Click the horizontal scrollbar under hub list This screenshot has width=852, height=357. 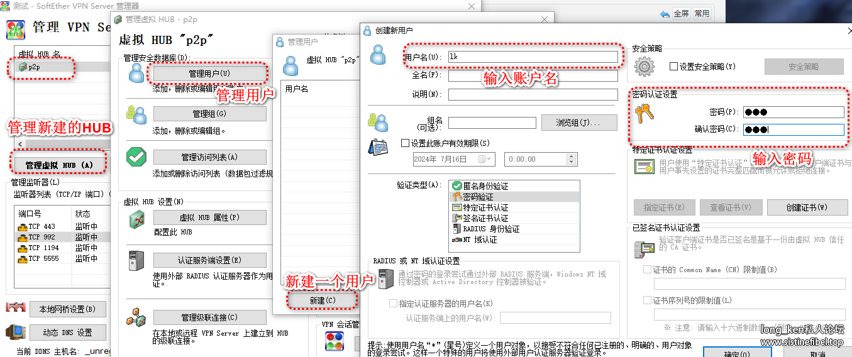pos(63,145)
